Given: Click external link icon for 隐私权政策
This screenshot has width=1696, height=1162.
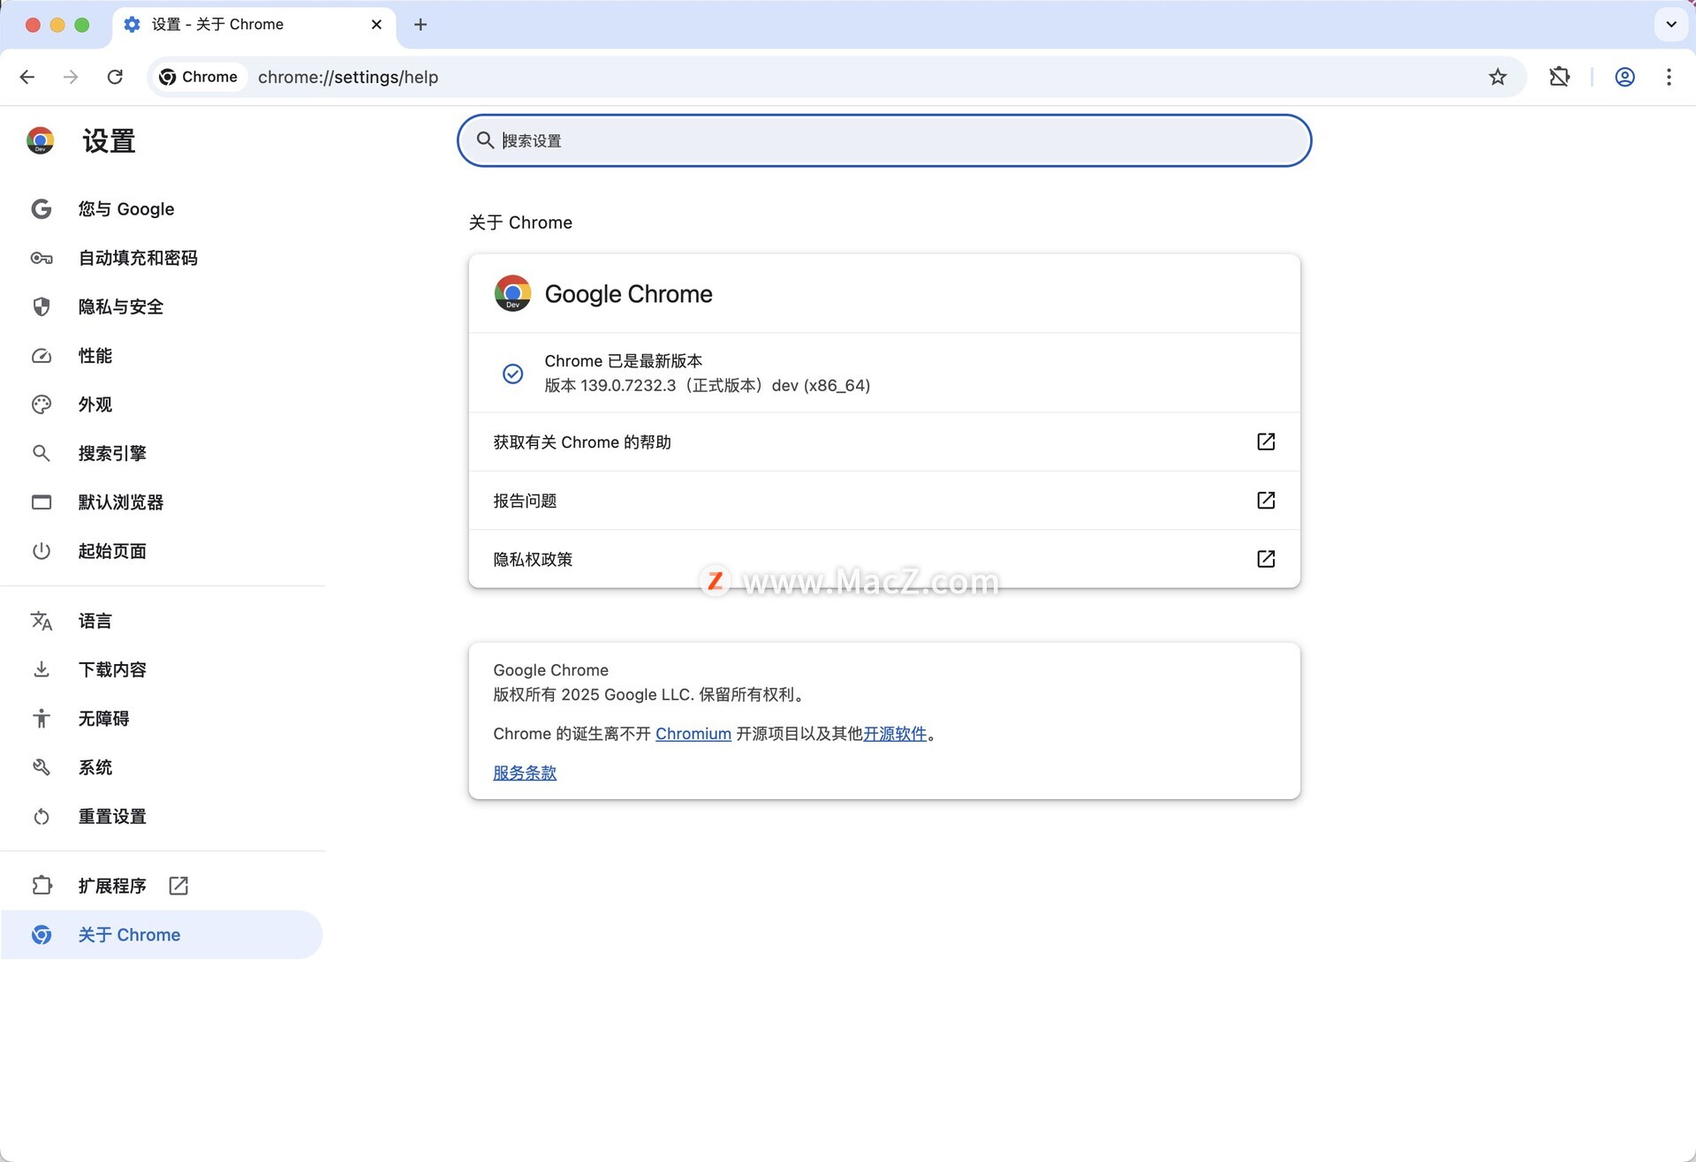Looking at the screenshot, I should click(x=1266, y=559).
